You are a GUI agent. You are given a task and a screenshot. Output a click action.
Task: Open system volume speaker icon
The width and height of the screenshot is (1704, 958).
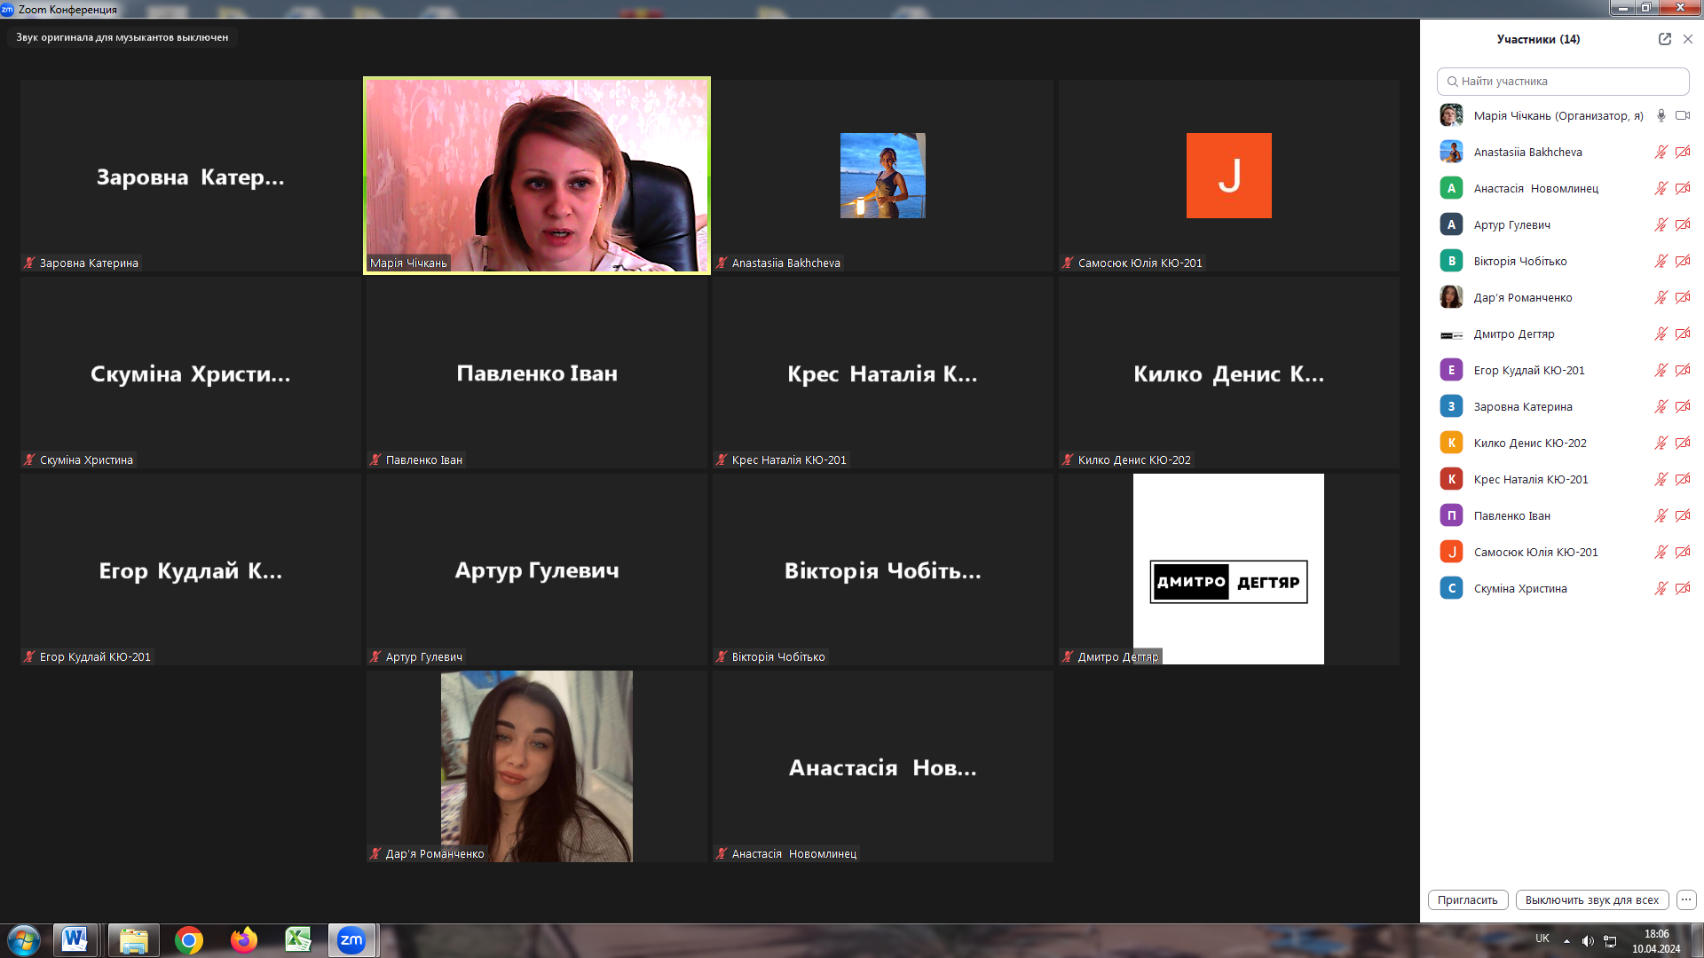[x=1588, y=941]
